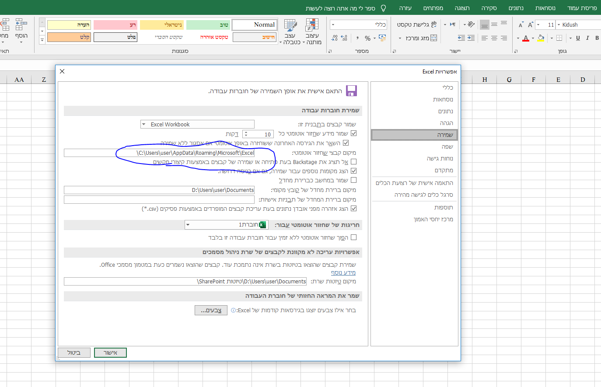The width and height of the screenshot is (601, 387).
Task: Click the Tell Me lightbulb icon
Action: pyautogui.click(x=384, y=8)
